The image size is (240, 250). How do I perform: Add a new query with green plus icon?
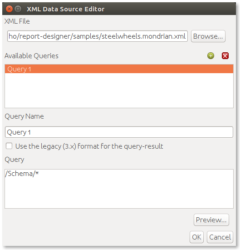click(x=211, y=56)
